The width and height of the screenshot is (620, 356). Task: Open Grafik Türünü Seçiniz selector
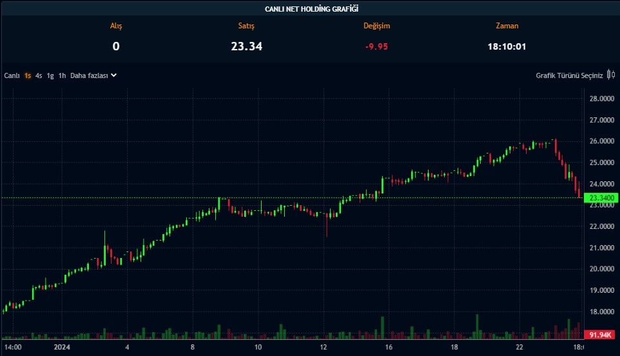569,75
